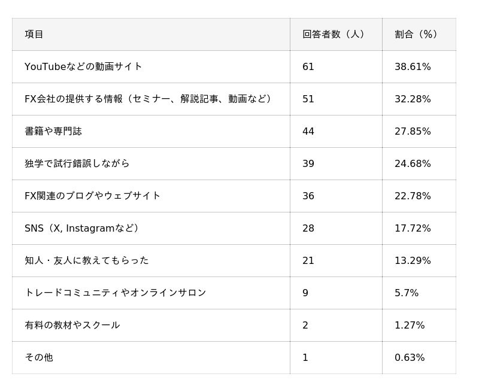Click the 書籍や専門誌 cell
This screenshot has height=392, width=479.
click(x=53, y=131)
